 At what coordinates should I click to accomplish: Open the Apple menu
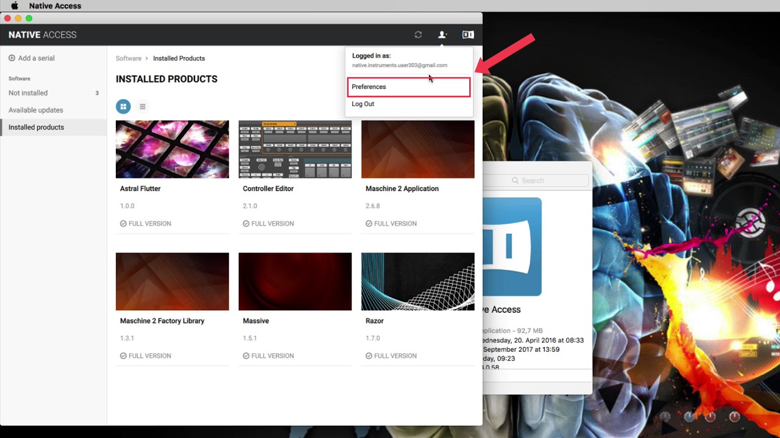15,6
